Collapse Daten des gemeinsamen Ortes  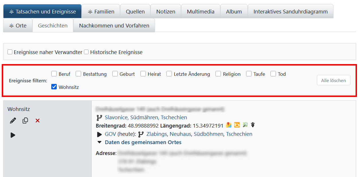pos(99,142)
